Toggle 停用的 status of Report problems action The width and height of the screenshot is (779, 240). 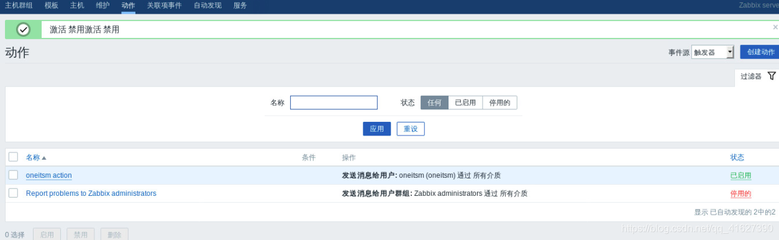point(740,193)
